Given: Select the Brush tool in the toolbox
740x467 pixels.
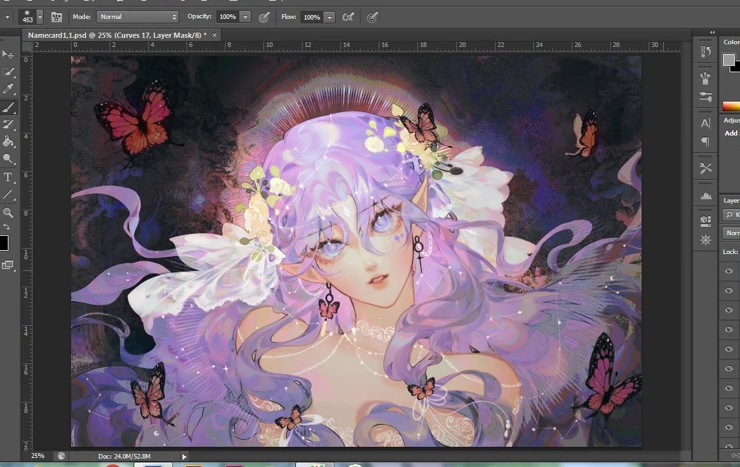Looking at the screenshot, I should 8,107.
